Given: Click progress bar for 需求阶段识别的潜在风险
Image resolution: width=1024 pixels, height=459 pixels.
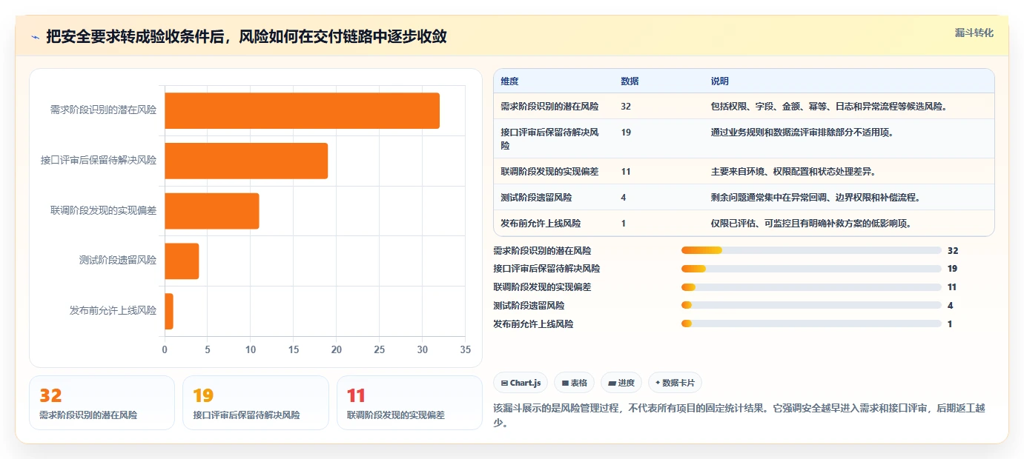Looking at the screenshot, I should 811,250.
